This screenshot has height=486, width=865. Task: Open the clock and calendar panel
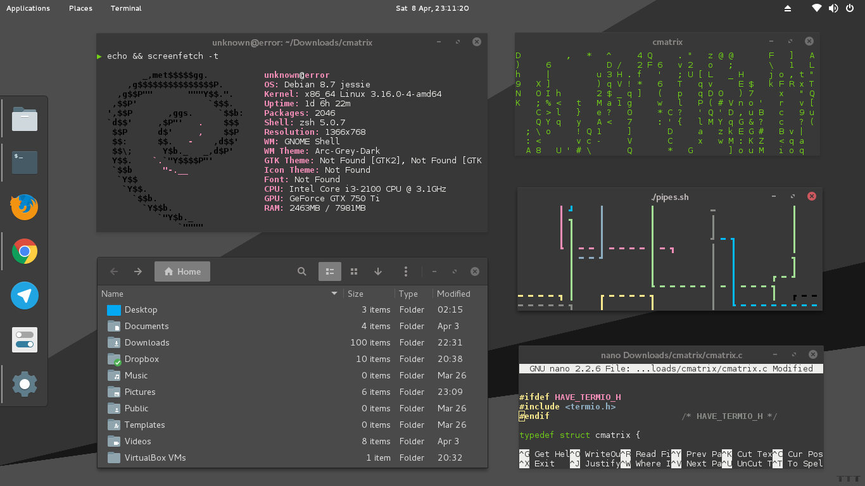432,8
